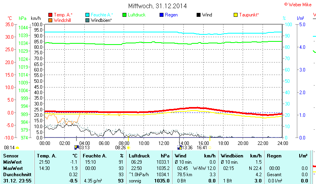Click the Gesamt: rain label

pyautogui.click(x=274, y=175)
